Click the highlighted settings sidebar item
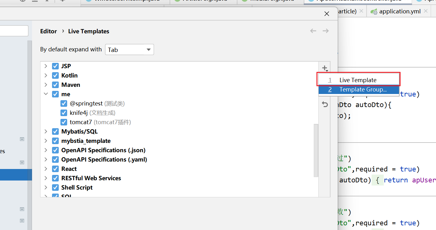 point(16,175)
